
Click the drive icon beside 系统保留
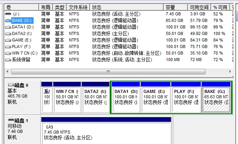click(8, 60)
